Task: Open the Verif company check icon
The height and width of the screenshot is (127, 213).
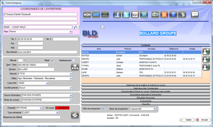Action: [x=96, y=14]
